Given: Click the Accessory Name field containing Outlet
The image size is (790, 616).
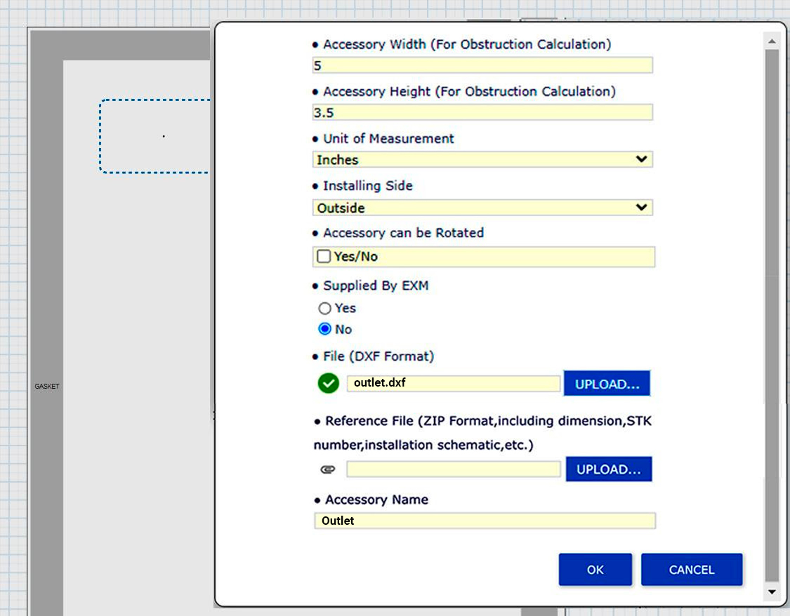Looking at the screenshot, I should [x=484, y=521].
